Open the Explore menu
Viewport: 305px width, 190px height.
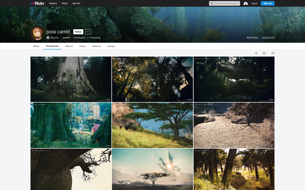53,3
